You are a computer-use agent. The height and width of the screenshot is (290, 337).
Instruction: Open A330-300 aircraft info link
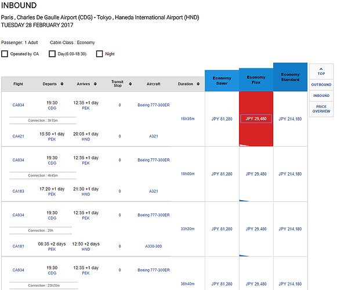[x=154, y=246]
